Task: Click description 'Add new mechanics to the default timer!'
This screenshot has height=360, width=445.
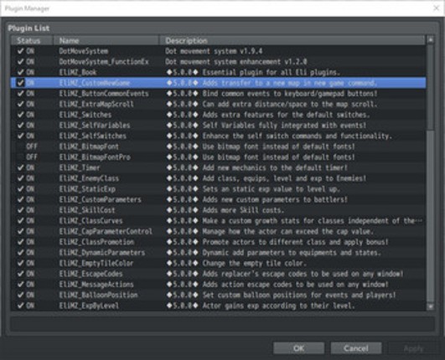Action: pos(275,167)
